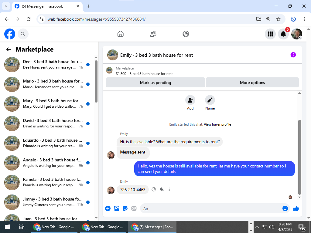The width and height of the screenshot is (311, 233).
Task: Attach a photo using image icon
Action: pos(116,208)
